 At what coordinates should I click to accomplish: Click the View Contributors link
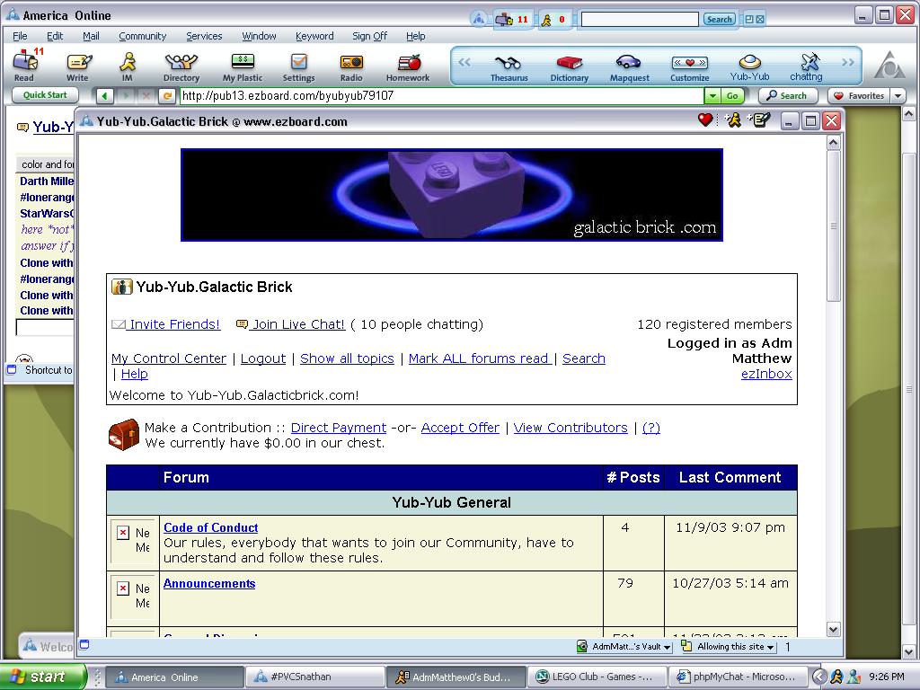[x=571, y=428]
